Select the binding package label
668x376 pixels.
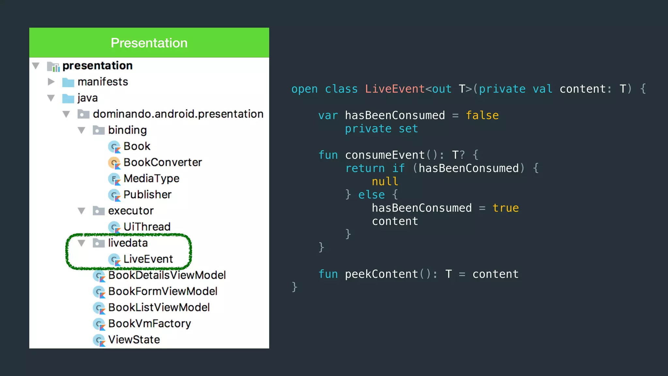[128, 130]
